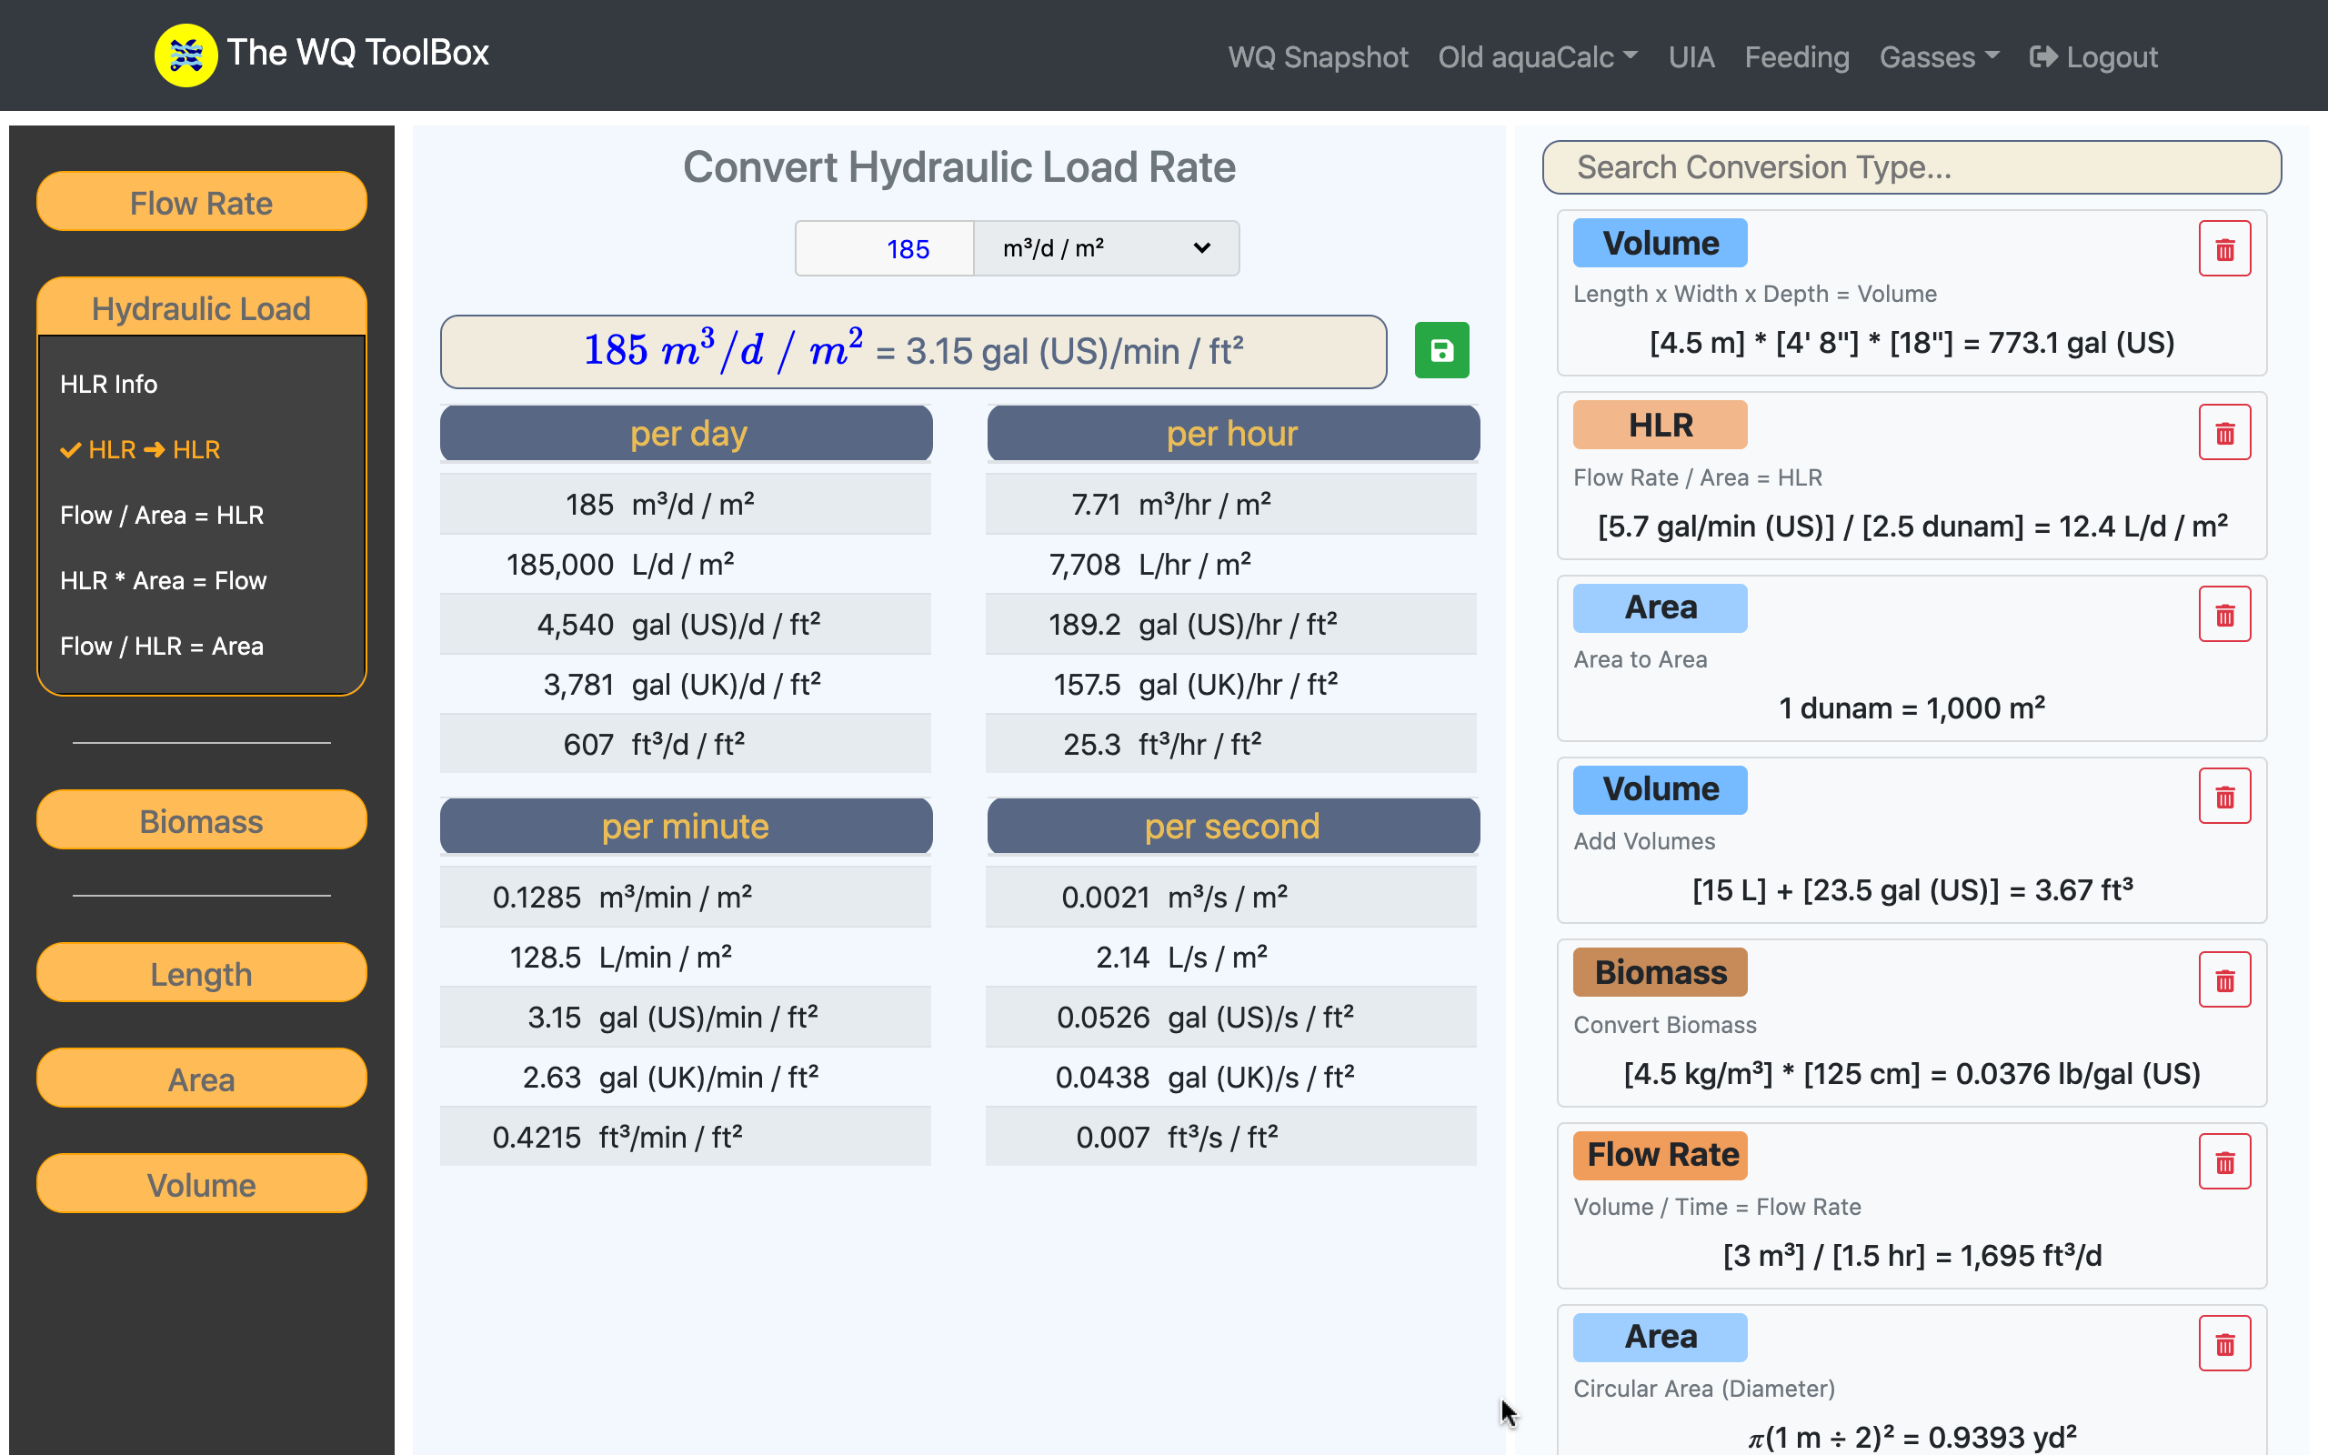2328x1455 pixels.
Task: Select HLR * Area = Flow option
Action: [x=163, y=580]
